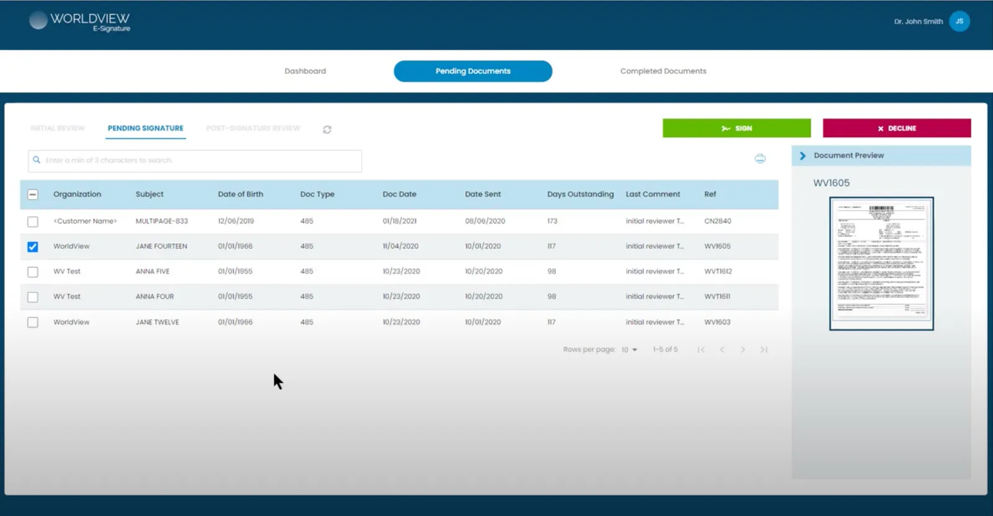Click the WorldView E-Signature logo
Screen dimensions: 993x516
(x=79, y=21)
